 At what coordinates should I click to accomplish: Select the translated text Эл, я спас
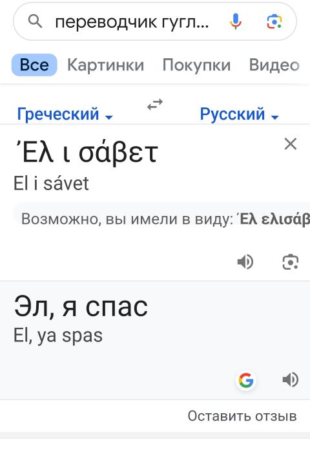tap(81, 307)
